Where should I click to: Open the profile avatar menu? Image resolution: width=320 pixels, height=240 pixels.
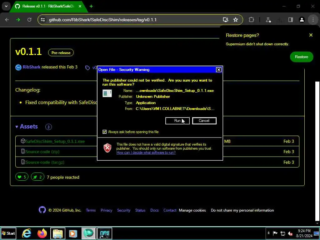[302, 20]
